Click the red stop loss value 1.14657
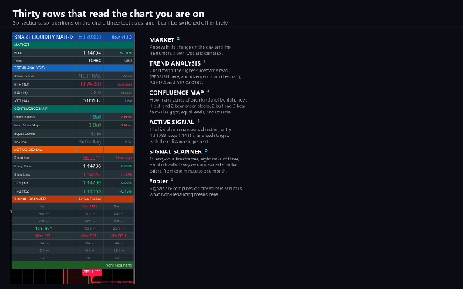The width and height of the screenshot is (463, 289). click(92, 174)
